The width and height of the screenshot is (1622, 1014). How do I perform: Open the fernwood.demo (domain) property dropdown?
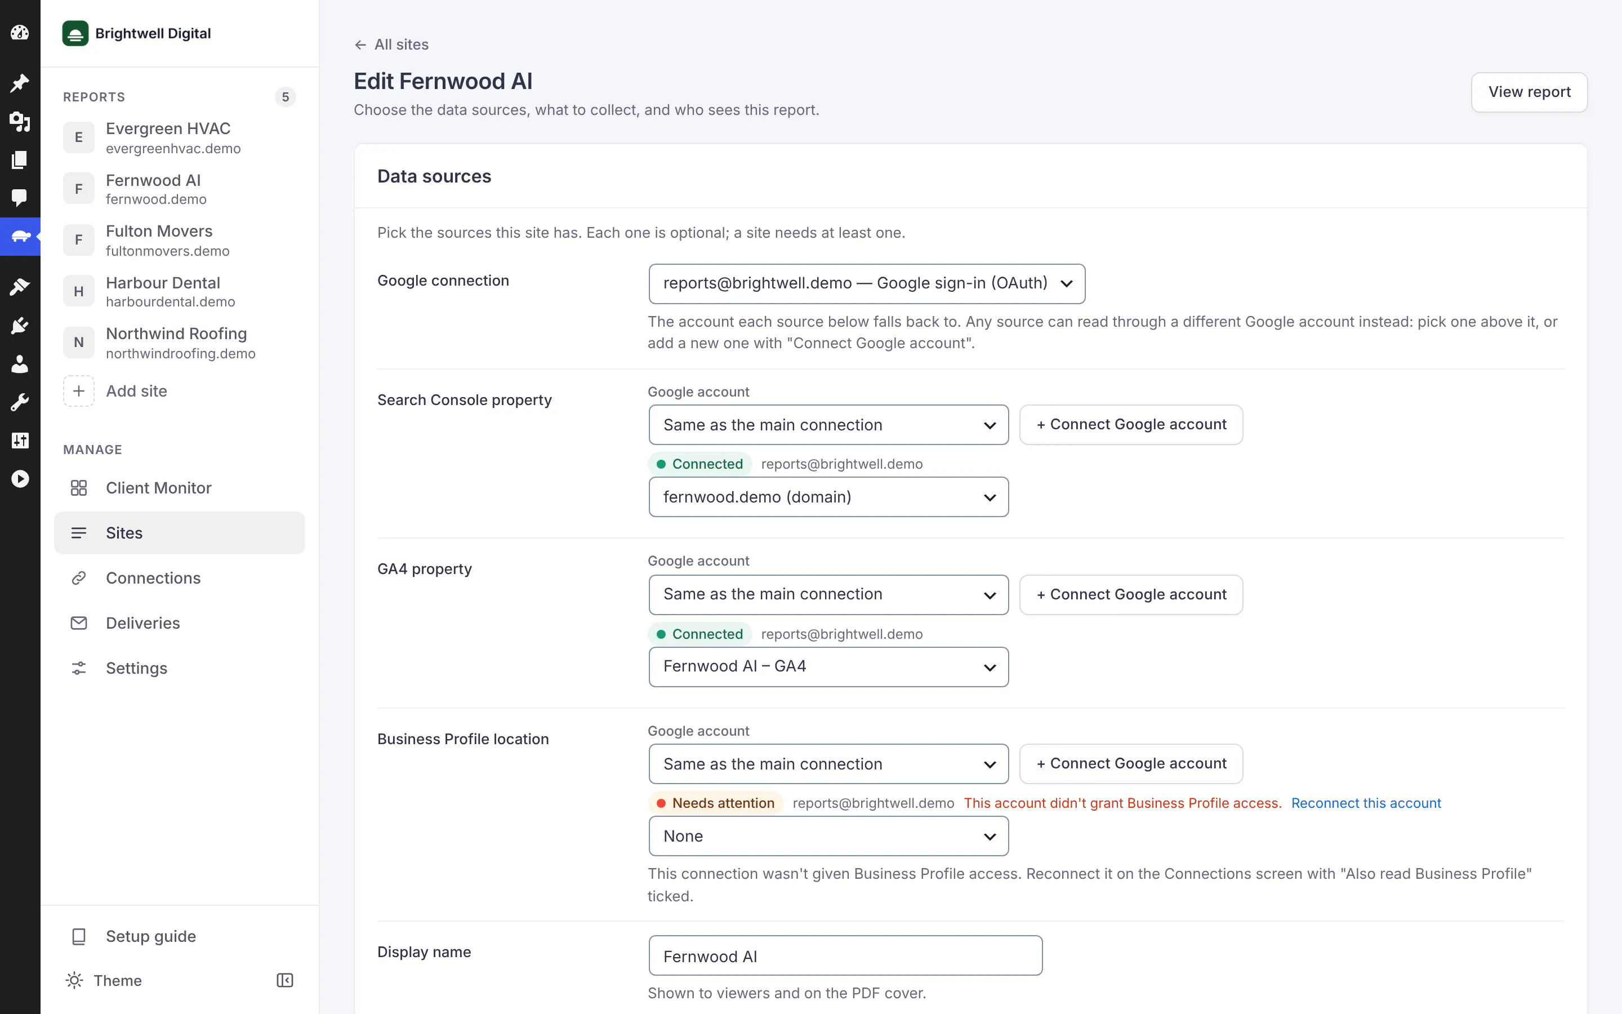pyautogui.click(x=828, y=497)
